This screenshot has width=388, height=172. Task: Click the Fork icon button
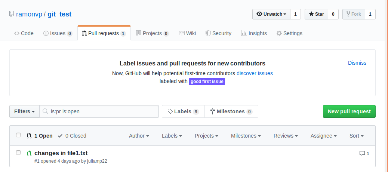coord(353,14)
